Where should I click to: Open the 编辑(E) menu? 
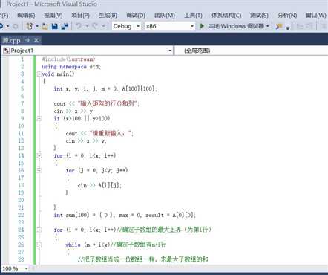[26, 16]
